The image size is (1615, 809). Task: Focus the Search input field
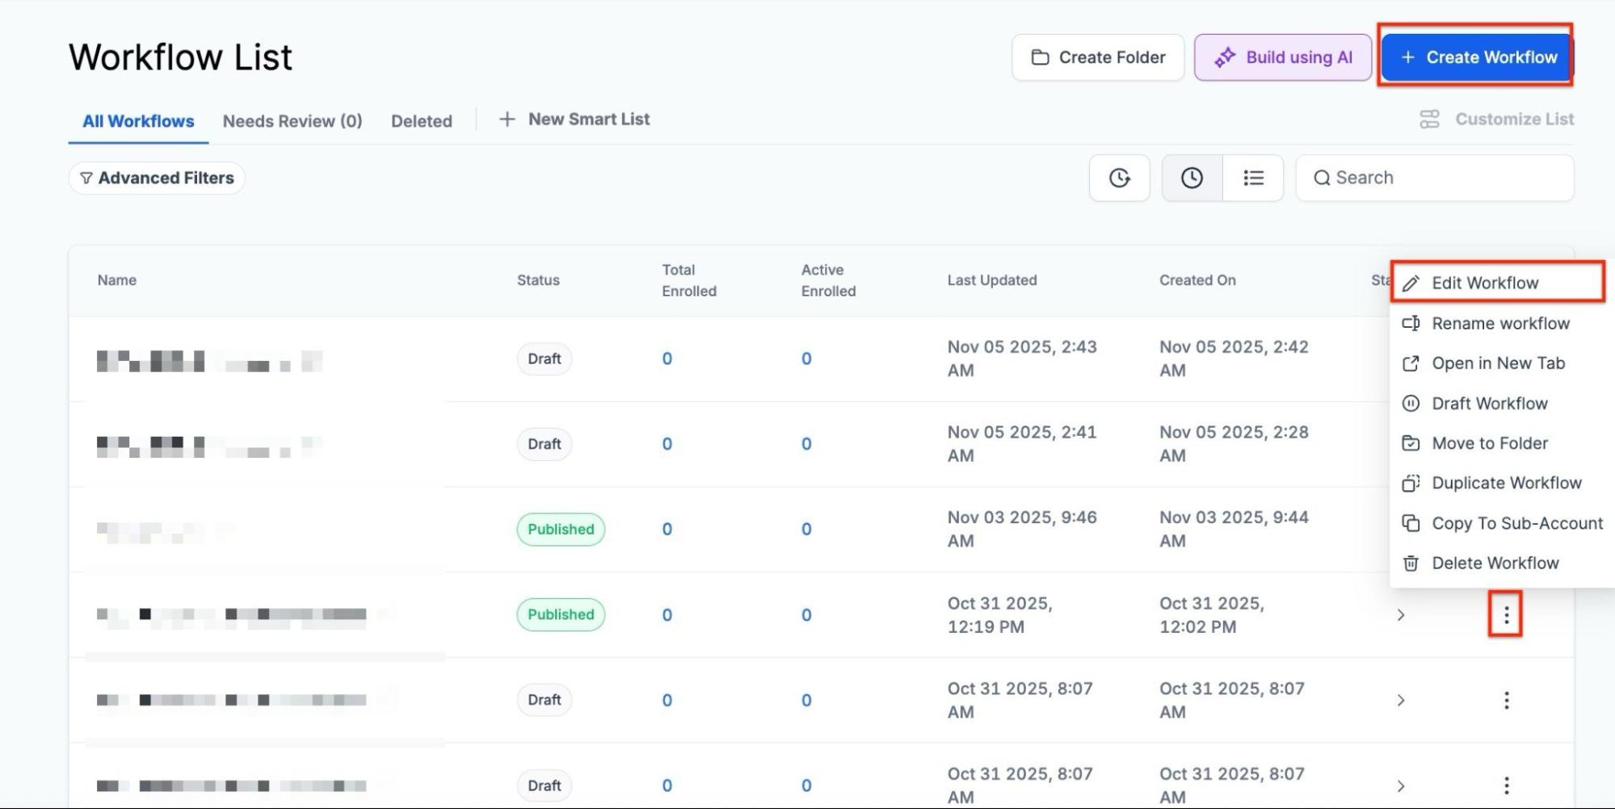click(x=1435, y=178)
